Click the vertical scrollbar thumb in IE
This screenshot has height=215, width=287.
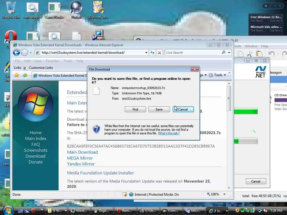coord(229,98)
